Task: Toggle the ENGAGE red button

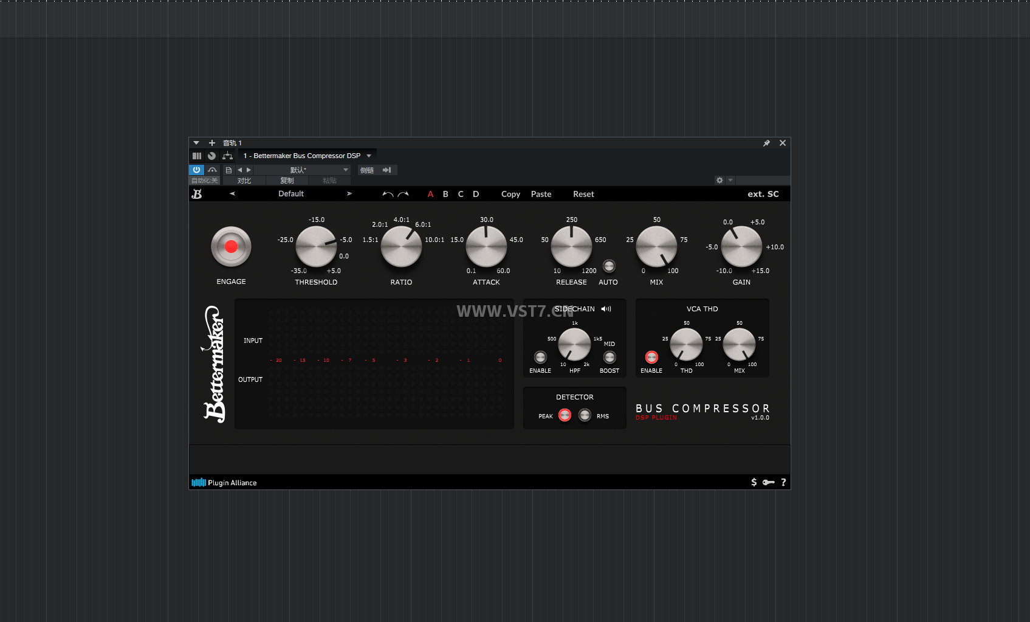Action: click(x=231, y=247)
